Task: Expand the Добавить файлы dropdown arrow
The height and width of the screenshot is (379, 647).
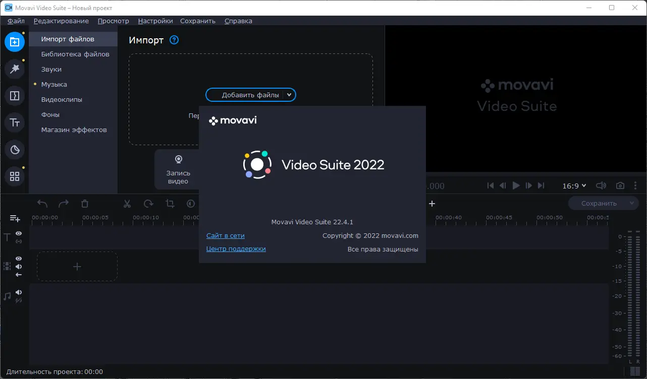Action: coord(289,95)
